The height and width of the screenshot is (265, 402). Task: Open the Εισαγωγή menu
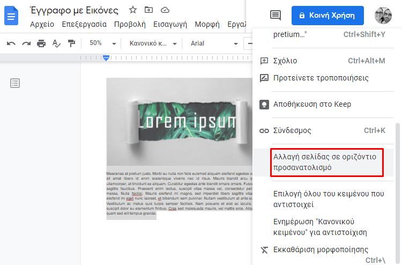pyautogui.click(x=170, y=24)
